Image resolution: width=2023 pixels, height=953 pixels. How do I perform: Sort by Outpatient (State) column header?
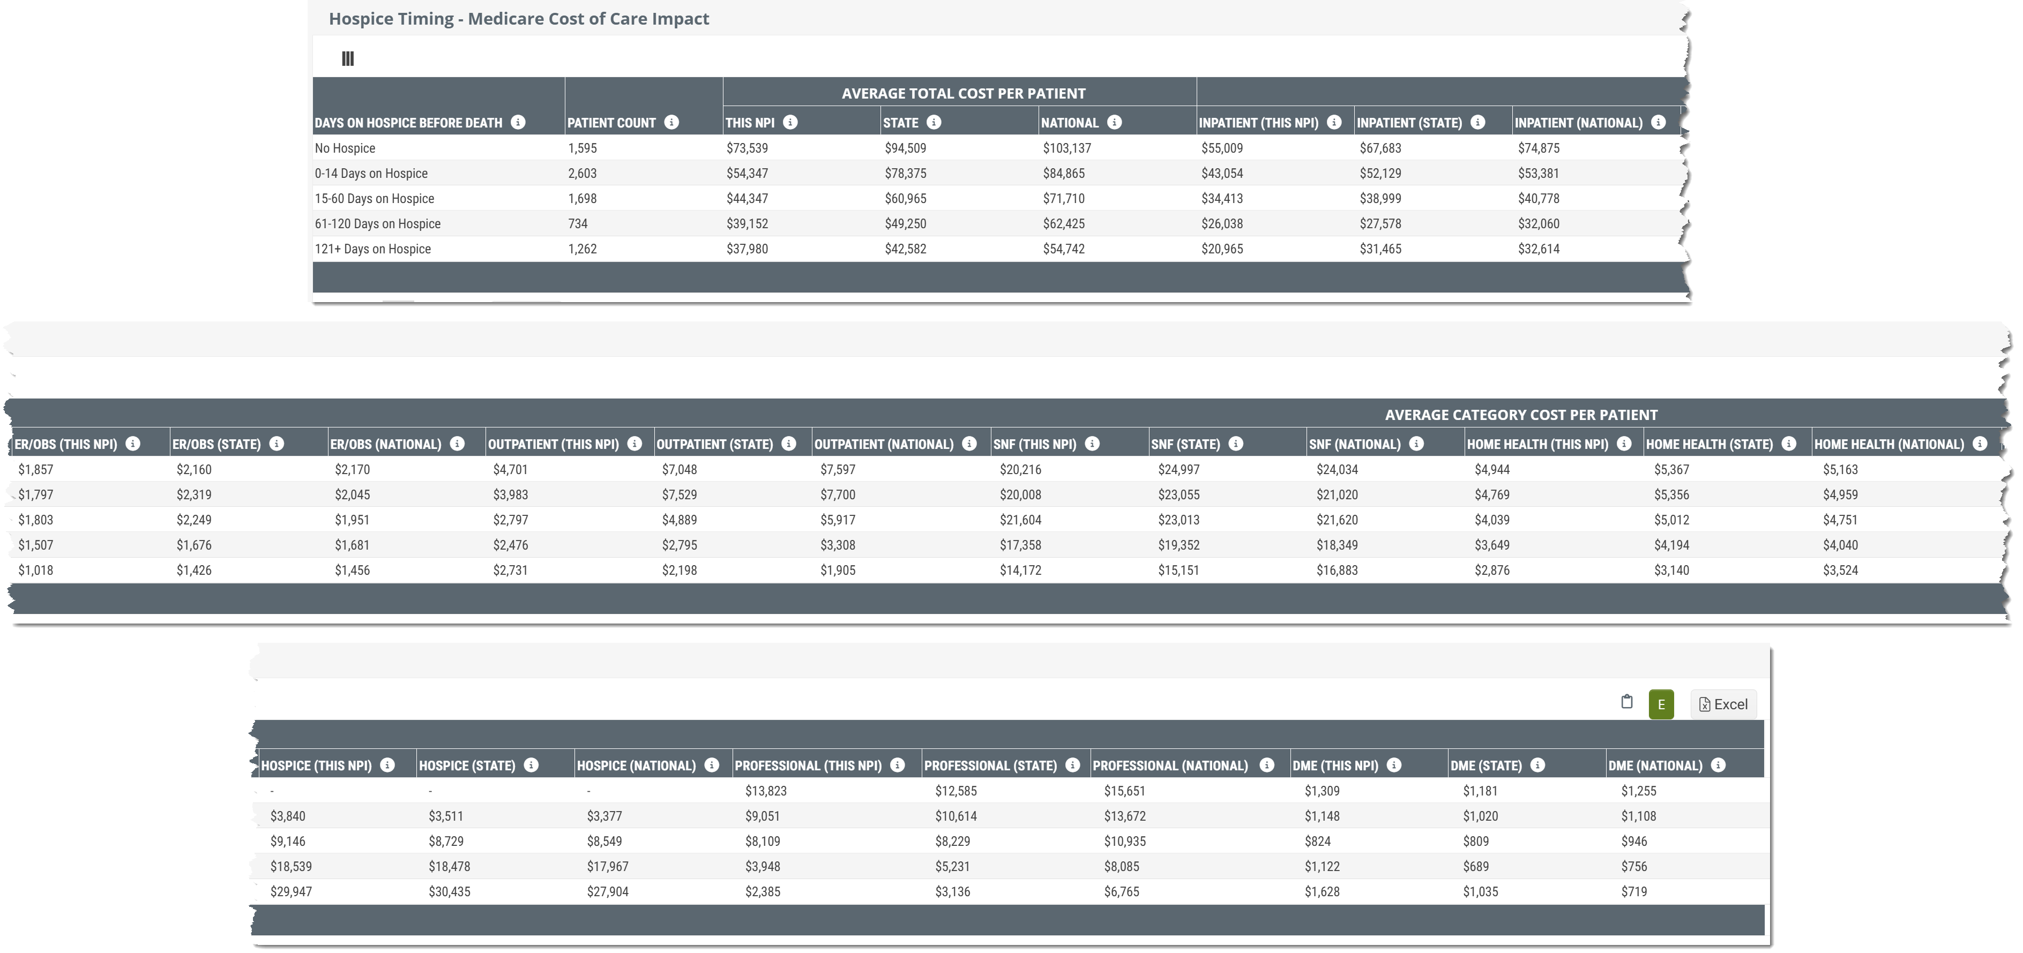coord(714,444)
